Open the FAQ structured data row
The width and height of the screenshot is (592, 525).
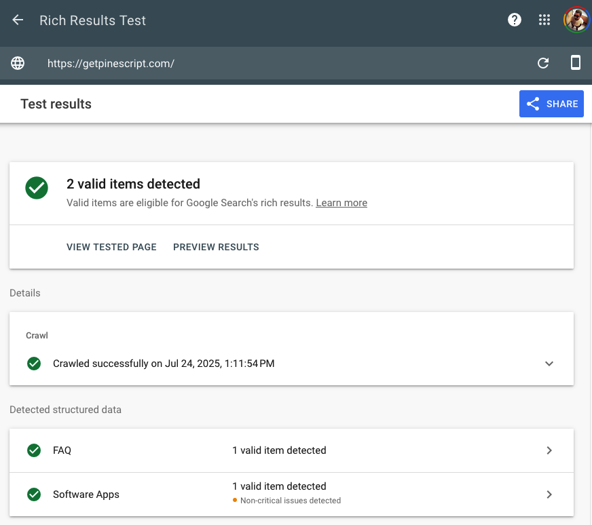[x=291, y=450]
